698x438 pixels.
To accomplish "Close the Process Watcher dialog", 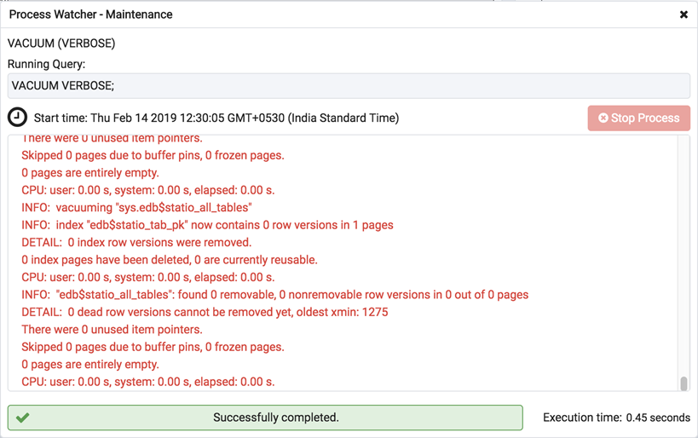I will tap(684, 14).
